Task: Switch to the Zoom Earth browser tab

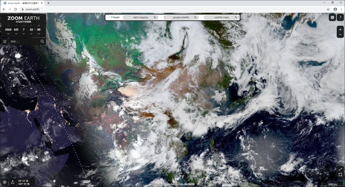Action: [22, 3]
